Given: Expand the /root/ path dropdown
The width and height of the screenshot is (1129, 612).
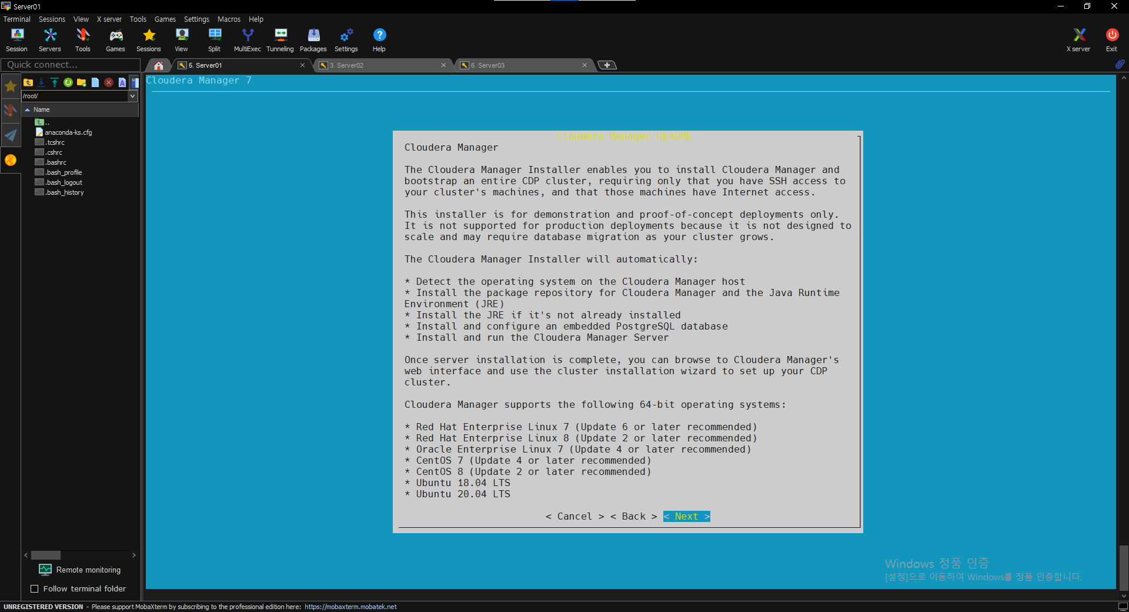Looking at the screenshot, I should tap(132, 96).
